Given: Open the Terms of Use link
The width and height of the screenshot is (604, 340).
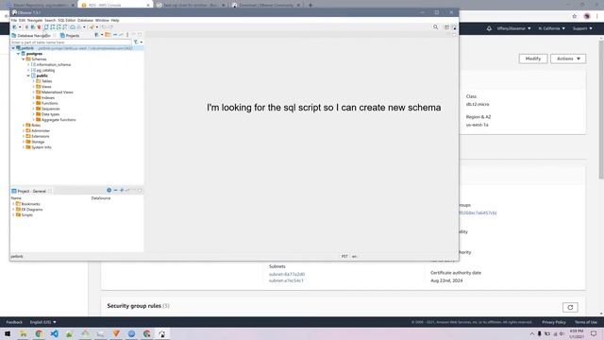Looking at the screenshot, I should coord(585,322).
